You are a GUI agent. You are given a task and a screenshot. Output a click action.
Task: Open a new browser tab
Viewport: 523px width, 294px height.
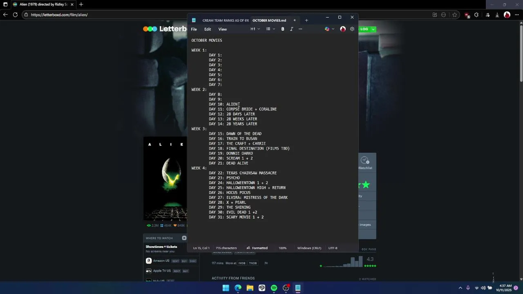click(x=81, y=4)
